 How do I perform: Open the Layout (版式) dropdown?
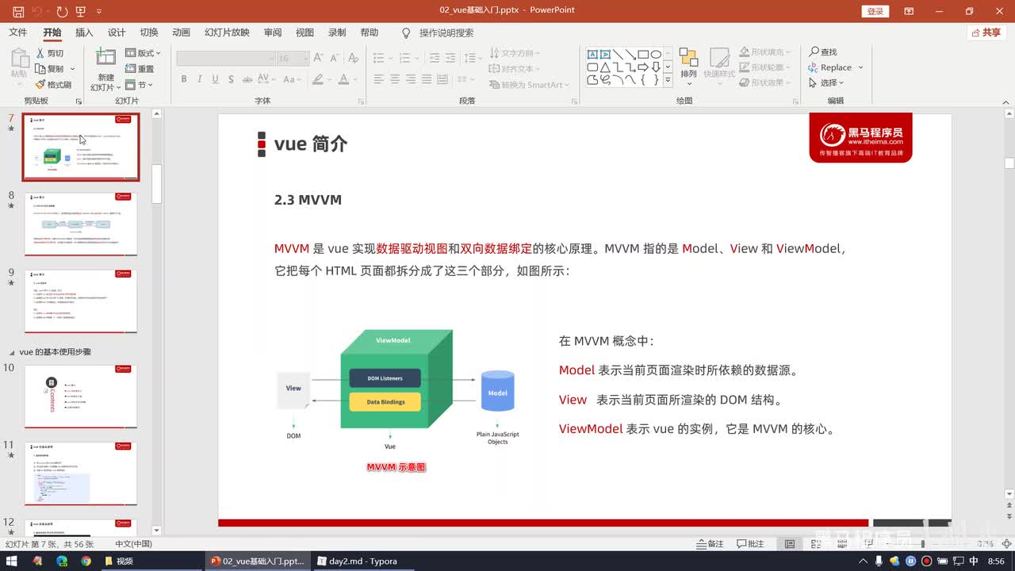[x=143, y=53]
